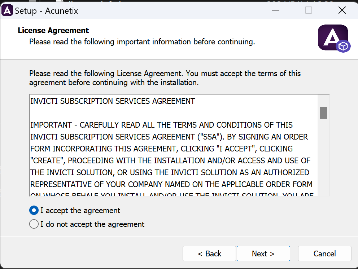Click the box emblem on the Acunetix logo
The image size is (358, 269).
click(343, 47)
